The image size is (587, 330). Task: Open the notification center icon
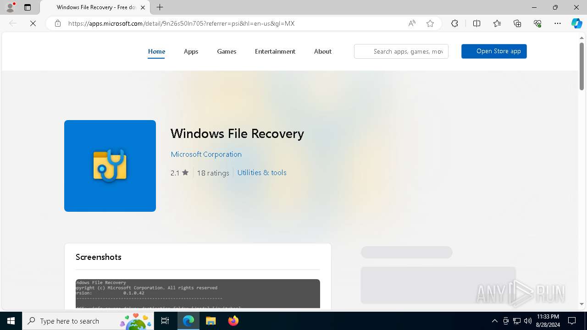click(x=572, y=321)
